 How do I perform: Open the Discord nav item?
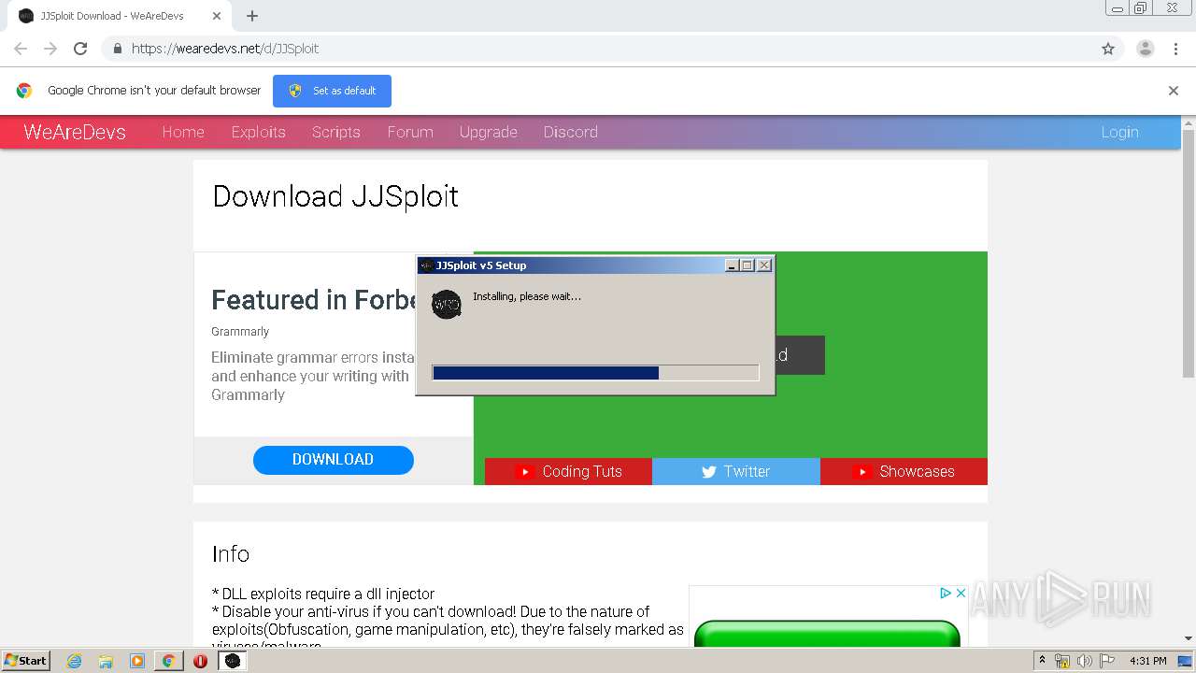tap(571, 132)
